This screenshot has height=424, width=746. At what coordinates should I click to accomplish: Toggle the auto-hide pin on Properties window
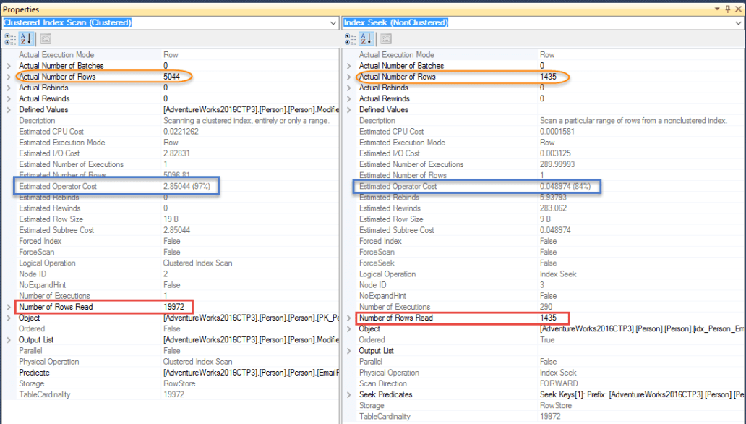coord(727,9)
